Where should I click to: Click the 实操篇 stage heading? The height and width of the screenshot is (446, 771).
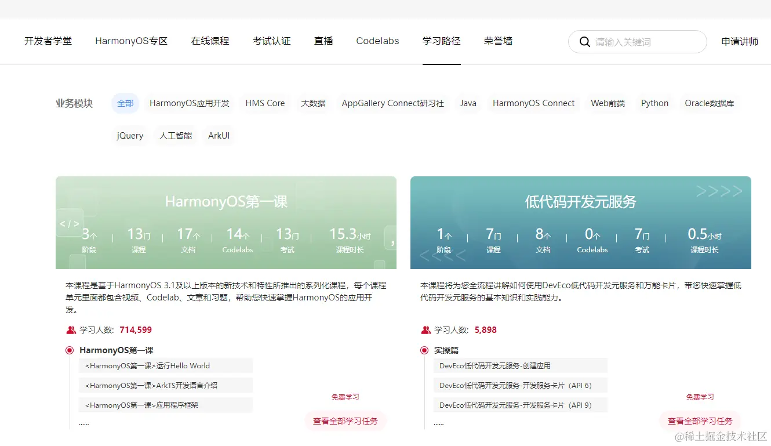[446, 350]
